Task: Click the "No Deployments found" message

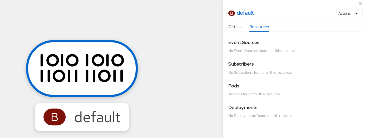Action: click(261, 116)
